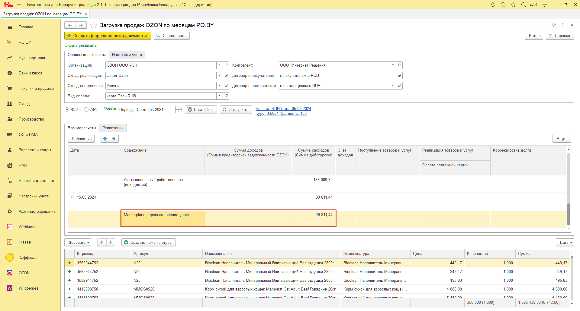Open the form's three-dot more menu
This screenshot has width=580, height=311.
pyautogui.click(x=563, y=25)
